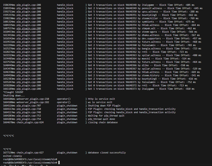The height and width of the screenshot is (166, 212).
Task: Click message 'p2p_thread quit done'
Action: click(x=101, y=119)
